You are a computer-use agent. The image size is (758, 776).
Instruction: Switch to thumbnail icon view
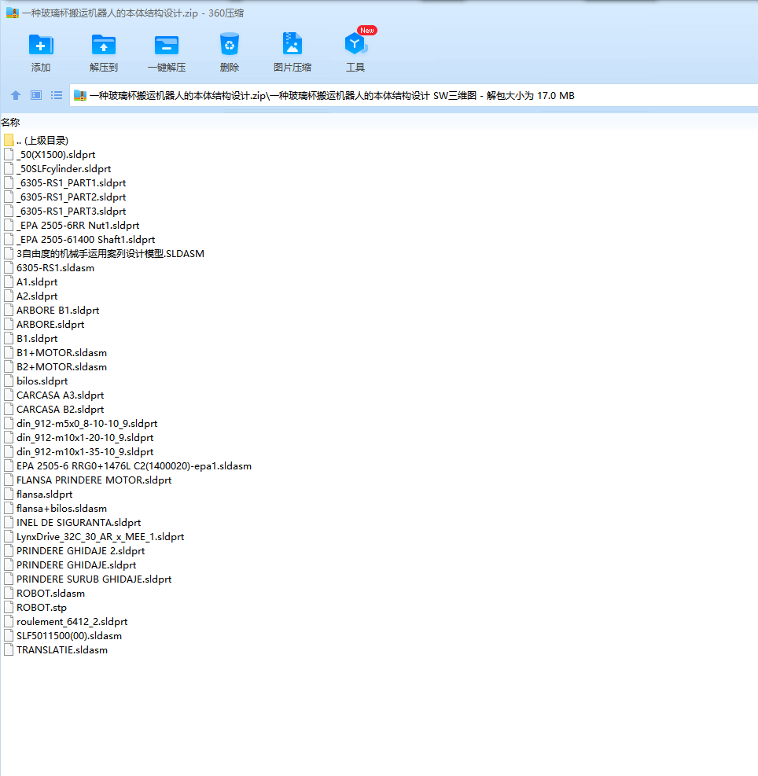pos(36,95)
